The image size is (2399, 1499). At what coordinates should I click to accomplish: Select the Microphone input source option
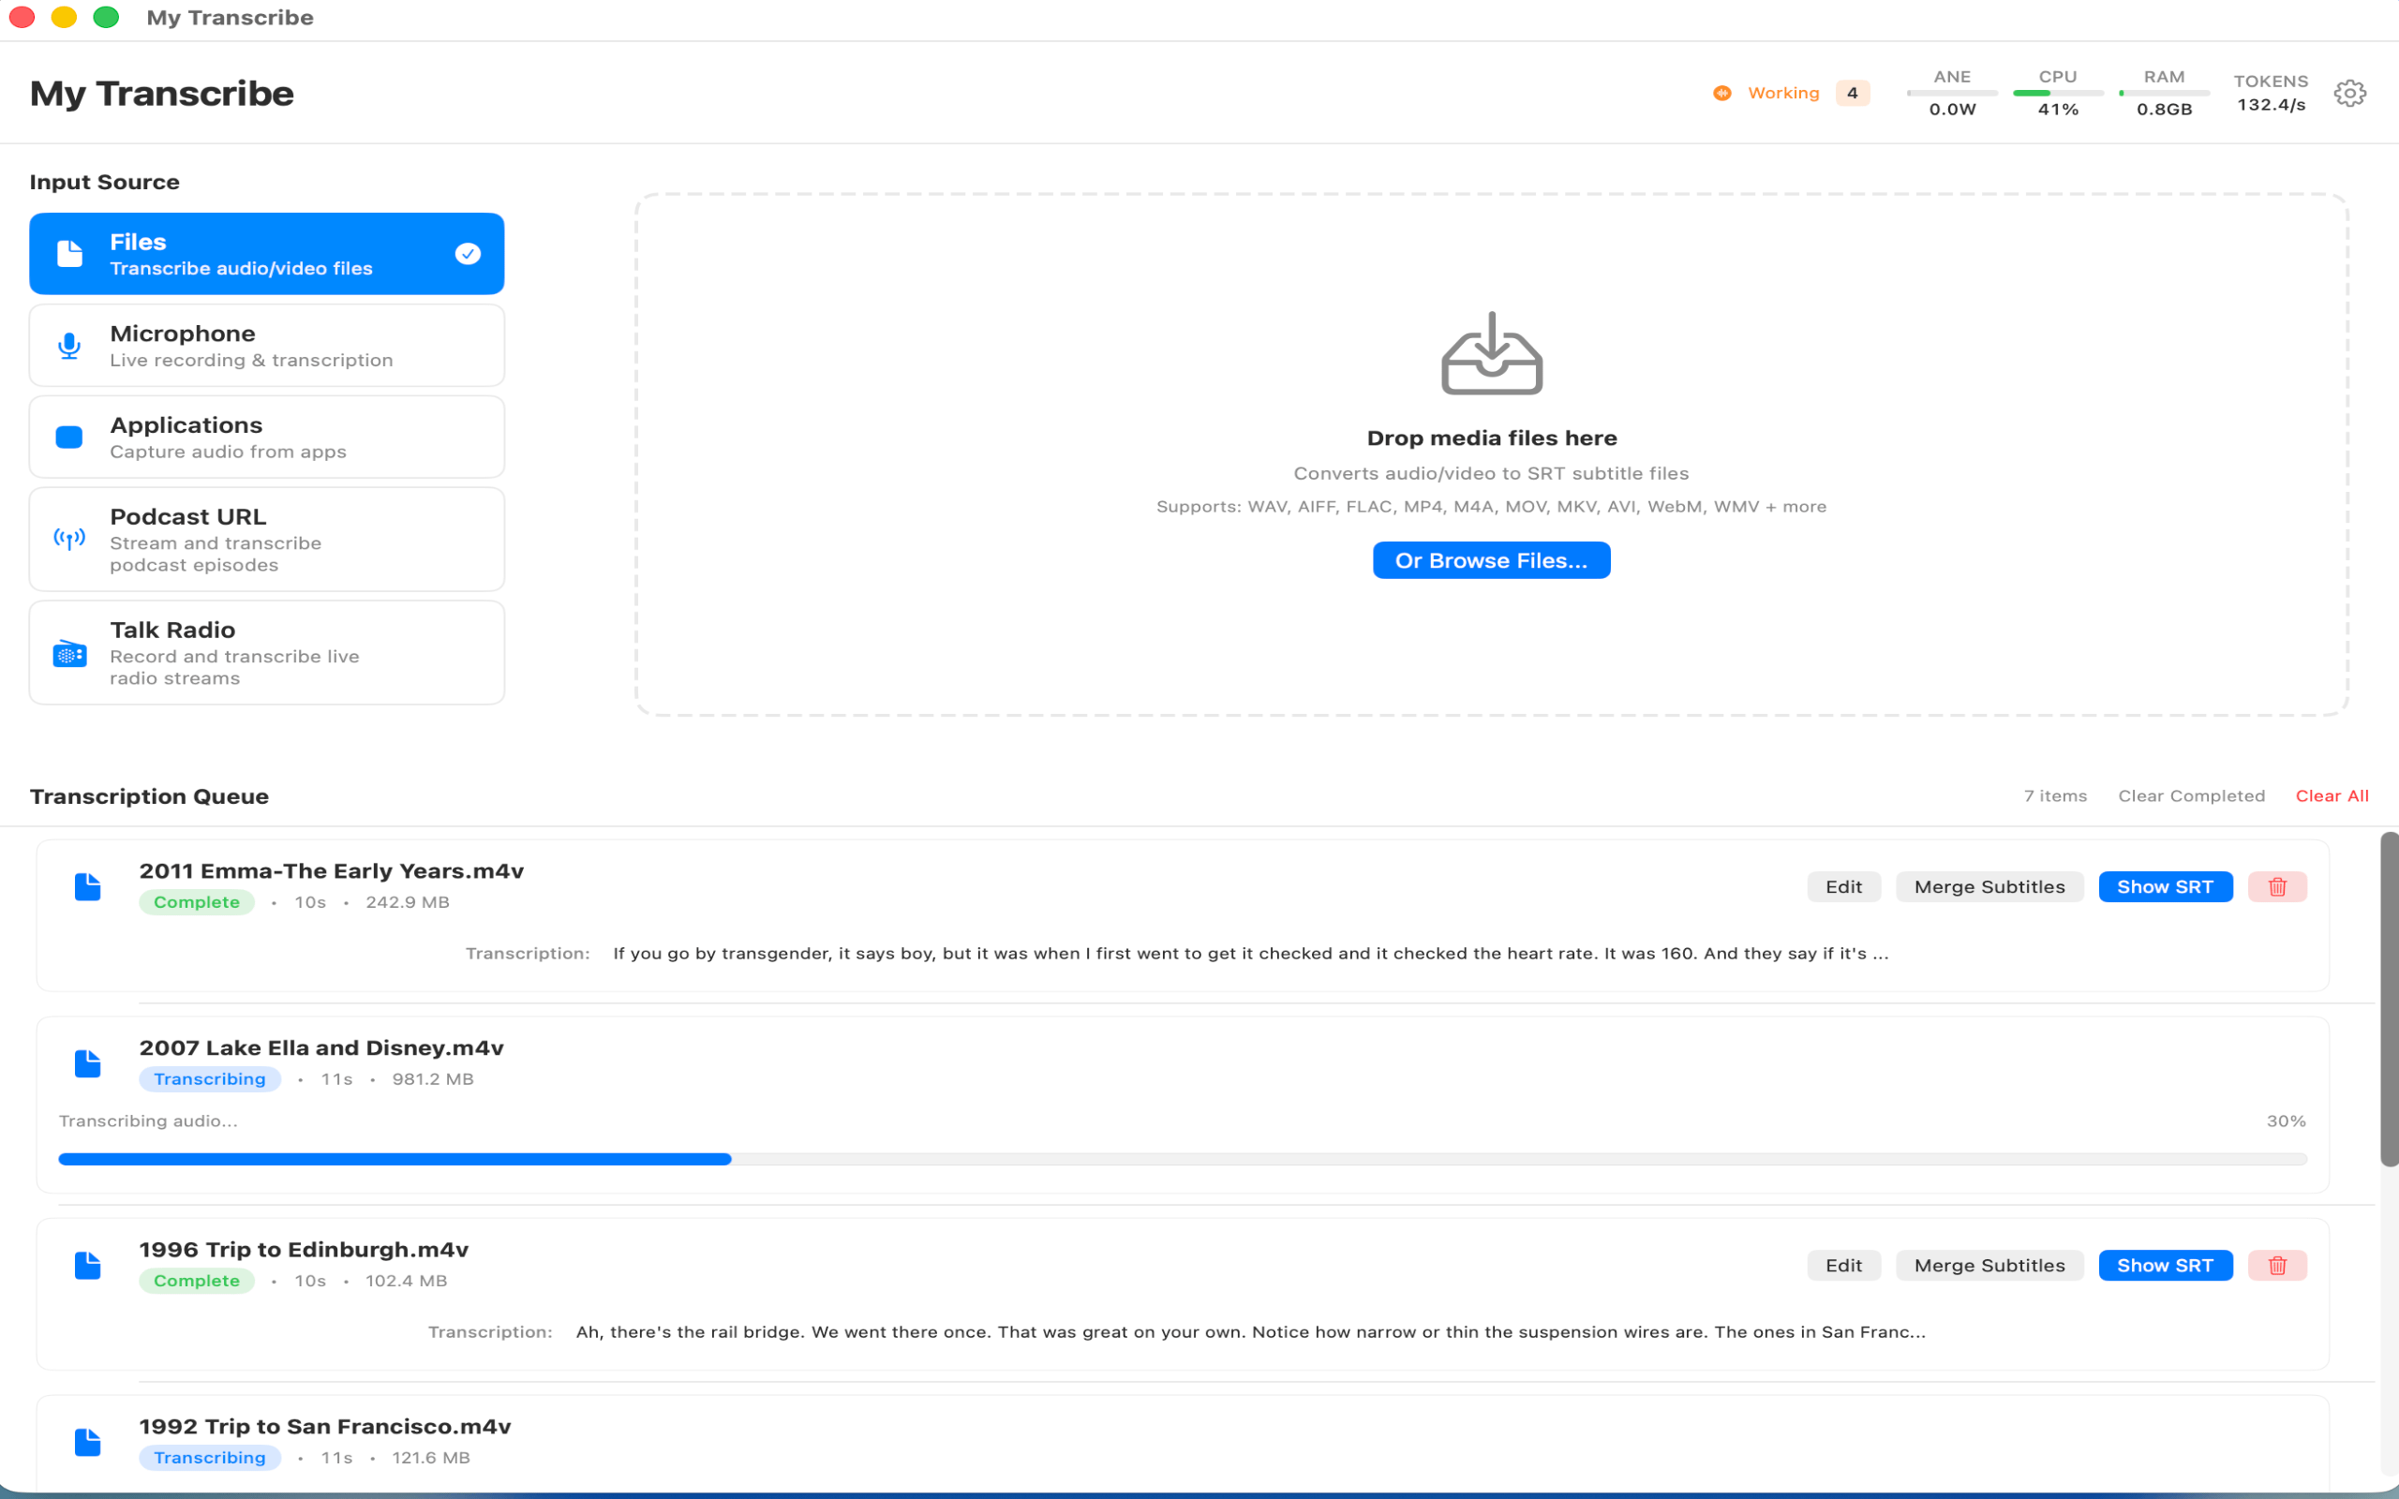point(267,345)
